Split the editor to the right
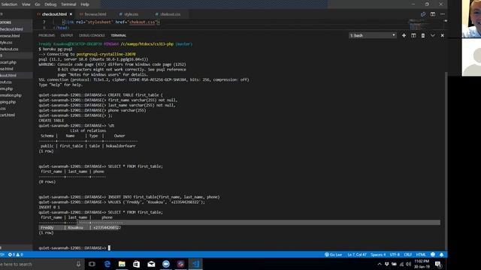 [x=433, y=14]
